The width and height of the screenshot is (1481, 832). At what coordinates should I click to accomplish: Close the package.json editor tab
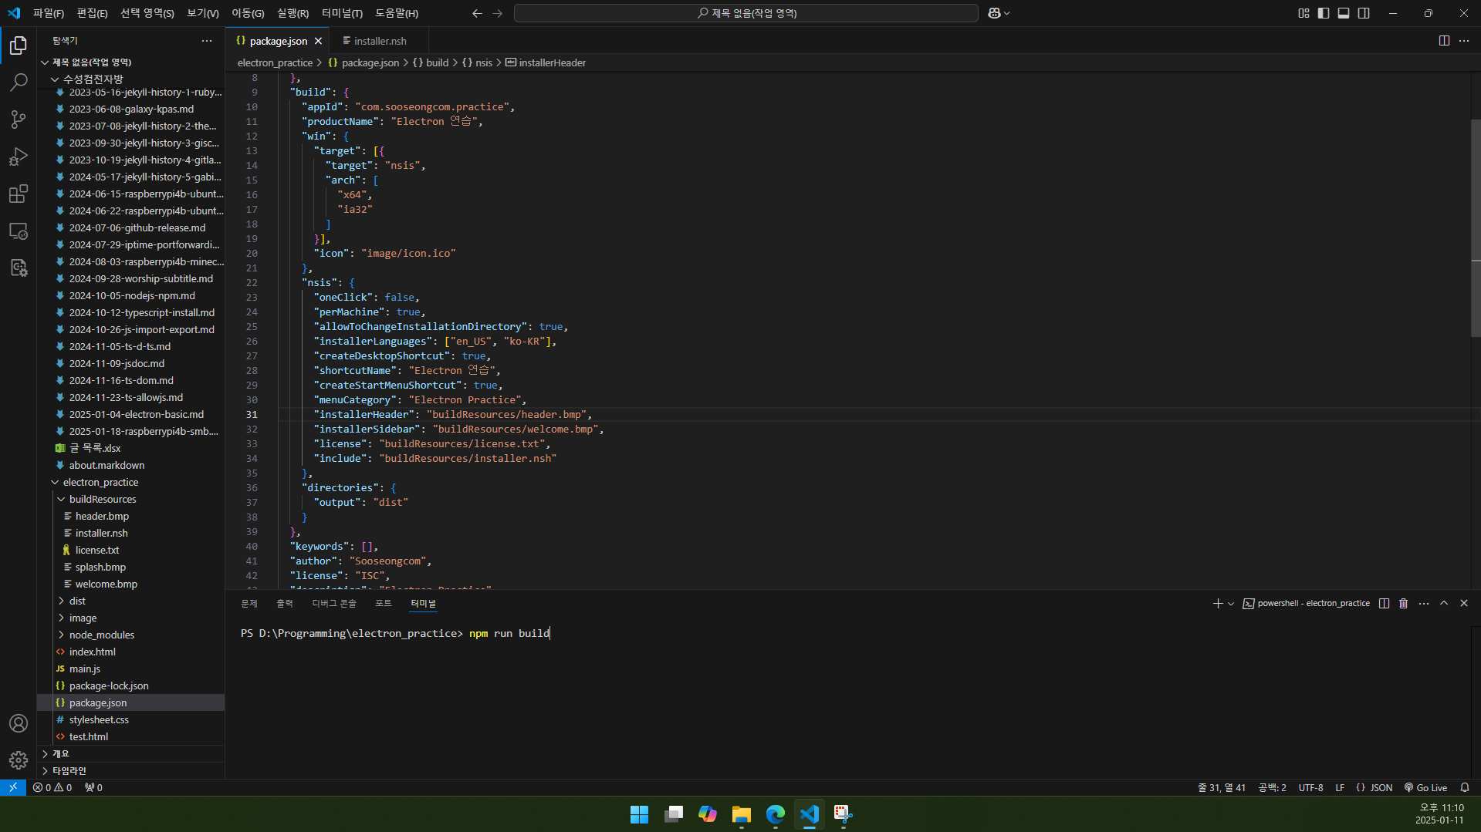click(318, 41)
